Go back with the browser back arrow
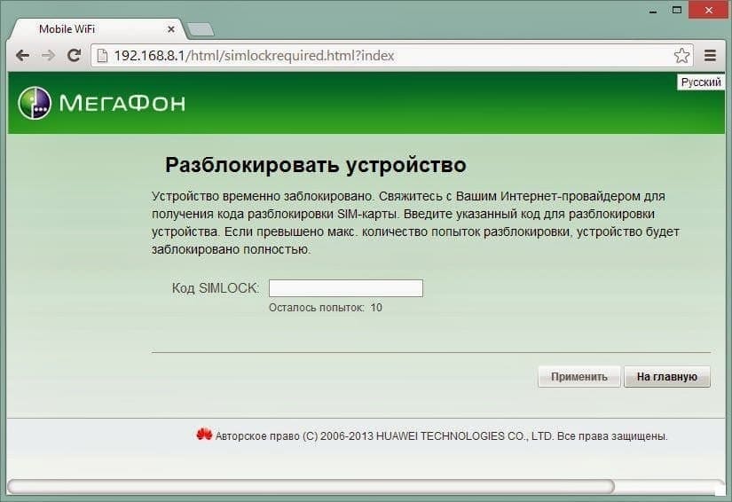732x502 pixels. point(22,56)
